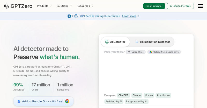Screen dimensions: 207x108
Task: Click the Google Drive icon
Action: [151, 52]
